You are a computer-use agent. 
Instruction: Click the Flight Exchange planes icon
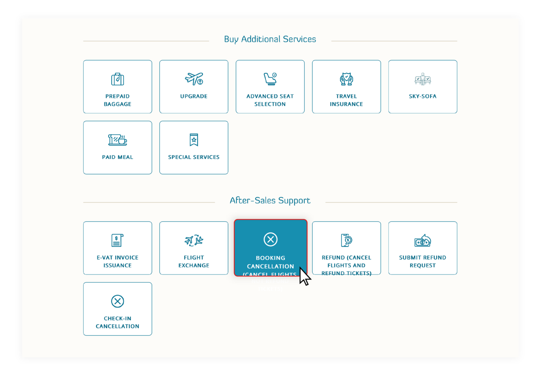coord(194,240)
